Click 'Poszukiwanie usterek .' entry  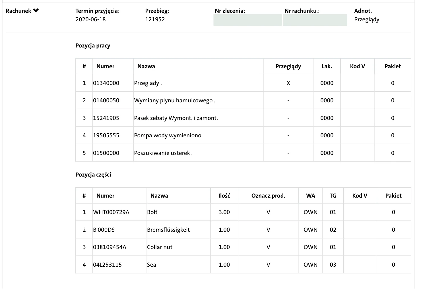pos(163,153)
